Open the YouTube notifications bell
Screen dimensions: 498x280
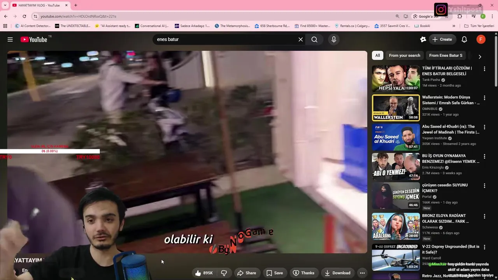coord(464,39)
